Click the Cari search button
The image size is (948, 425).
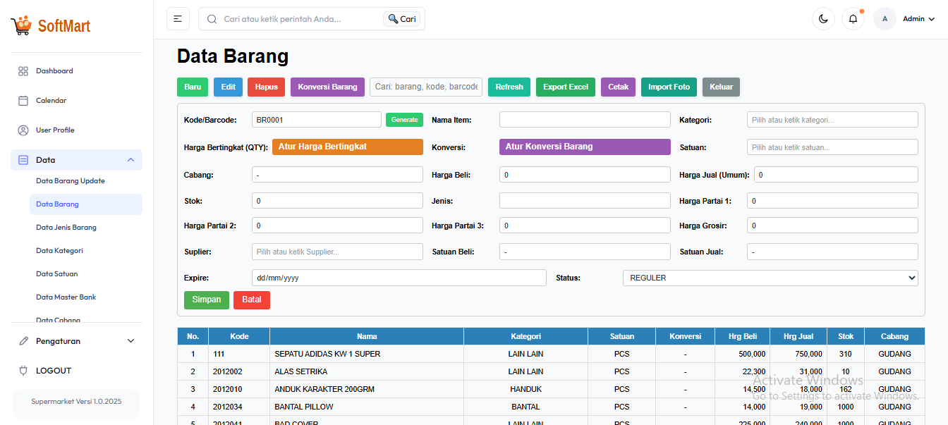402,19
